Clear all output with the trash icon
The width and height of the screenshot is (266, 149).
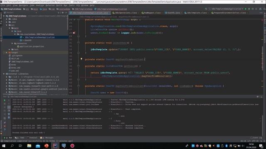click(x=9, y=118)
